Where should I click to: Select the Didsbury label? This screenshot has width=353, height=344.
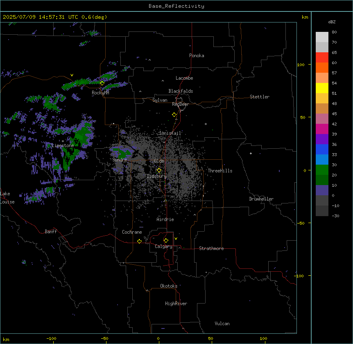[x=156, y=176]
